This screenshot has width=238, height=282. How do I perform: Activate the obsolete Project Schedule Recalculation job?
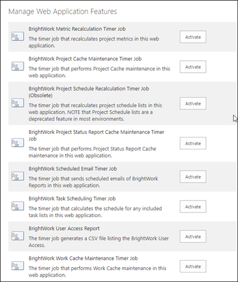point(193,104)
